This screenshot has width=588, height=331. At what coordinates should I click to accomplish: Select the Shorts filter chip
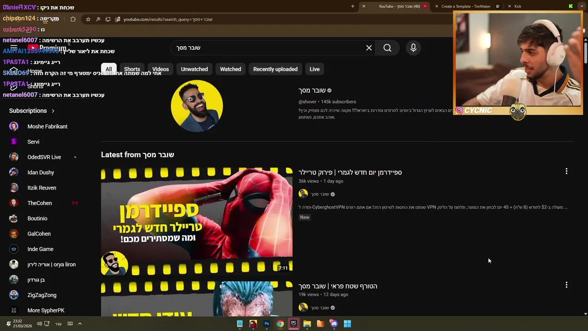pyautogui.click(x=132, y=69)
